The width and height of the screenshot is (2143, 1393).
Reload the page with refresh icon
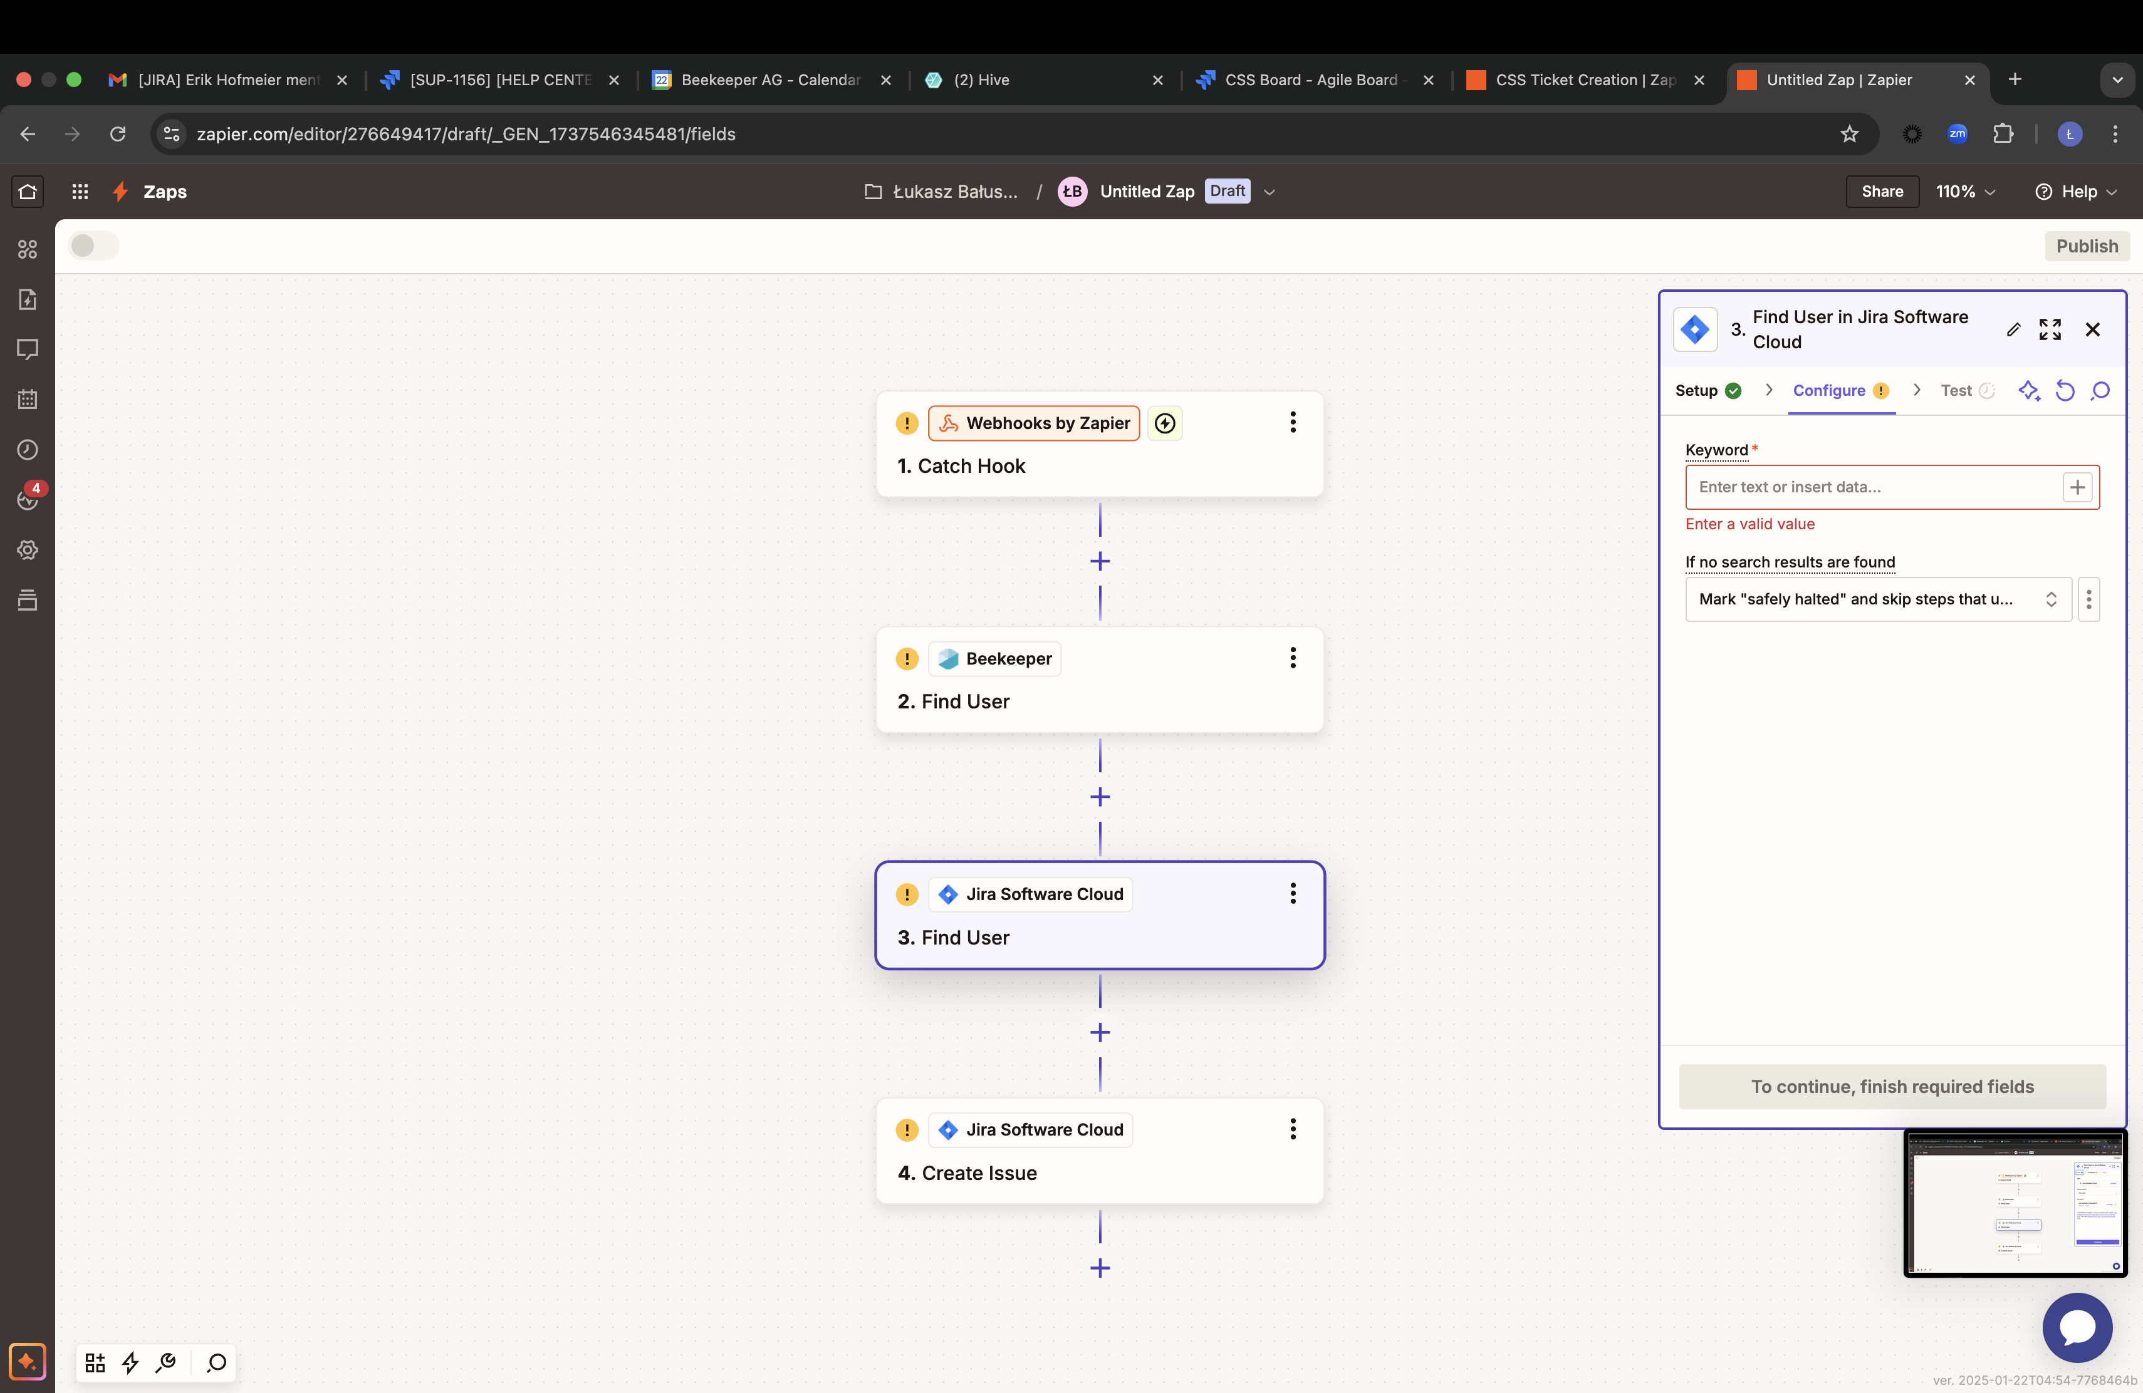coord(117,134)
